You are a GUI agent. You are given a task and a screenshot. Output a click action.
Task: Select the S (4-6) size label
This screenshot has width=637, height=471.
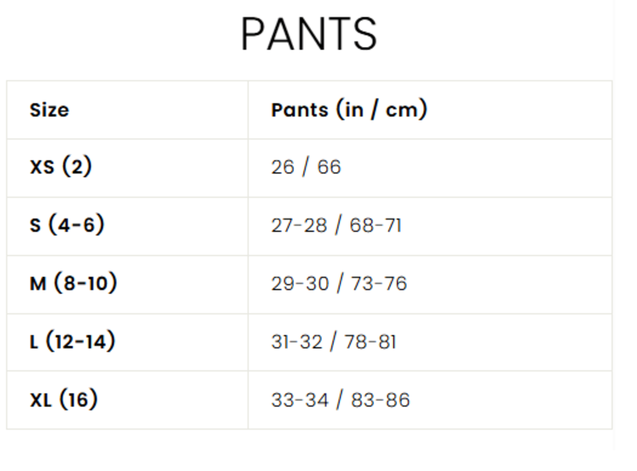tap(67, 225)
